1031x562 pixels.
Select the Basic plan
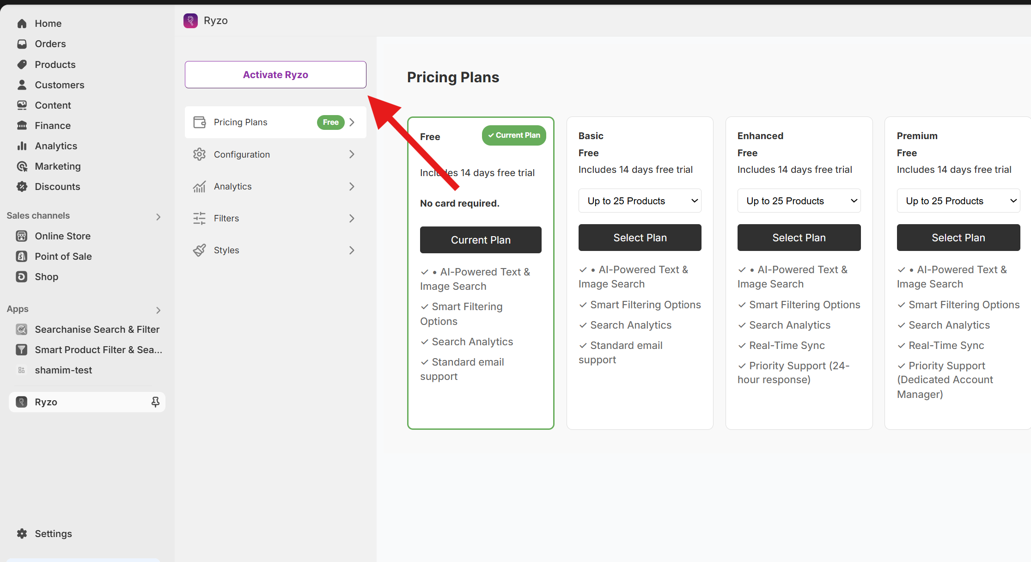[x=640, y=238]
